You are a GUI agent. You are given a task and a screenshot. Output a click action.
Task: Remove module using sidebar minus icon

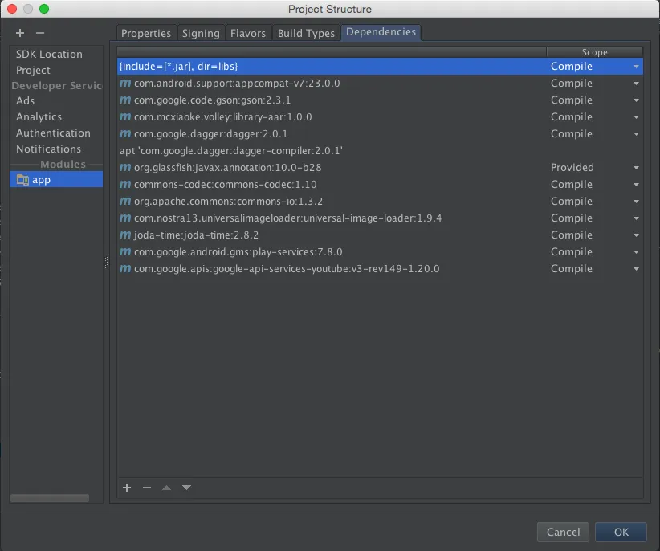pos(40,33)
